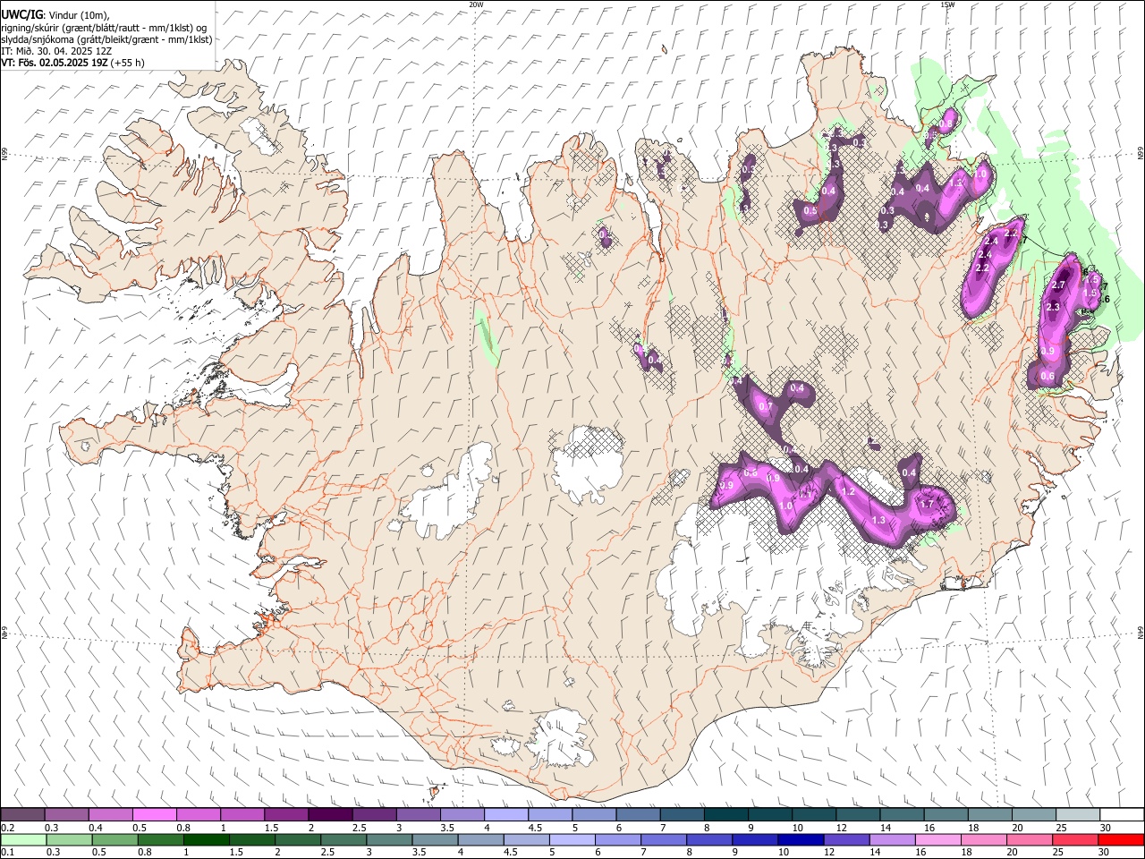
Task: Click the 1.5–2 magenta swatch in upper legend
Action: click(286, 814)
